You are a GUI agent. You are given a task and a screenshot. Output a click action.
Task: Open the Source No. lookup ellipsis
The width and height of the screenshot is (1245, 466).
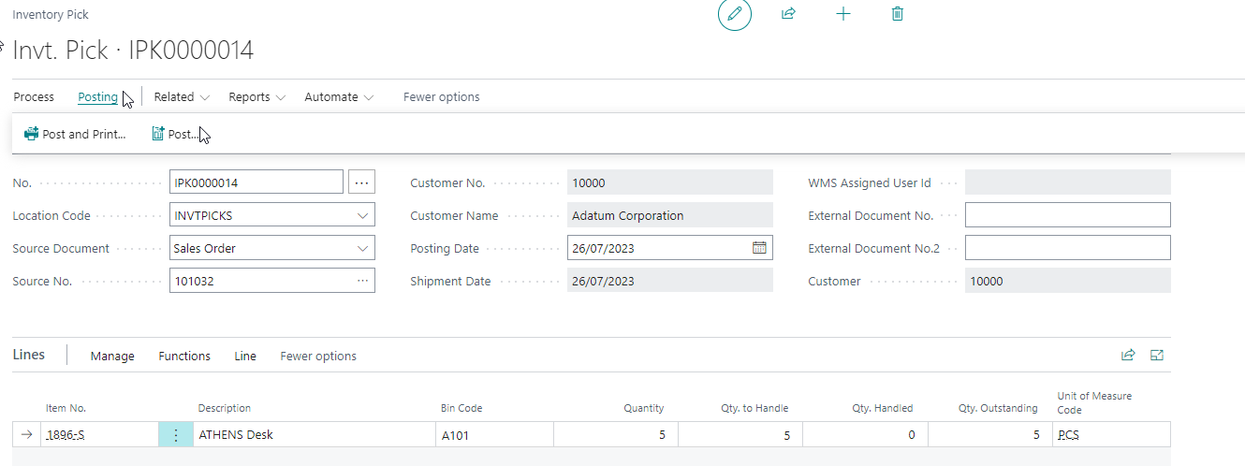pos(362,281)
